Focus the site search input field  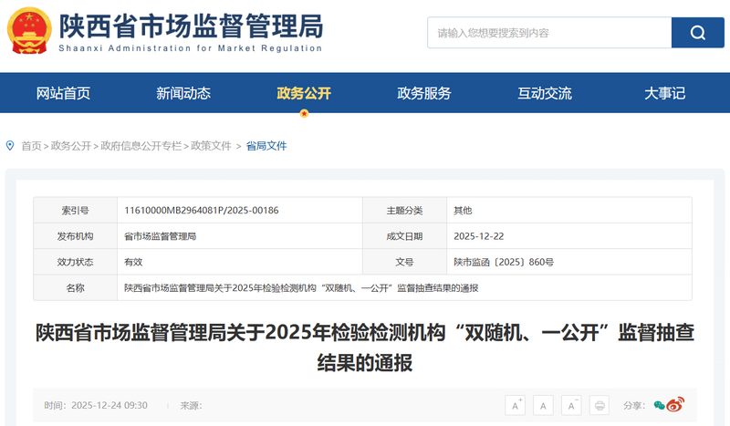pos(549,33)
